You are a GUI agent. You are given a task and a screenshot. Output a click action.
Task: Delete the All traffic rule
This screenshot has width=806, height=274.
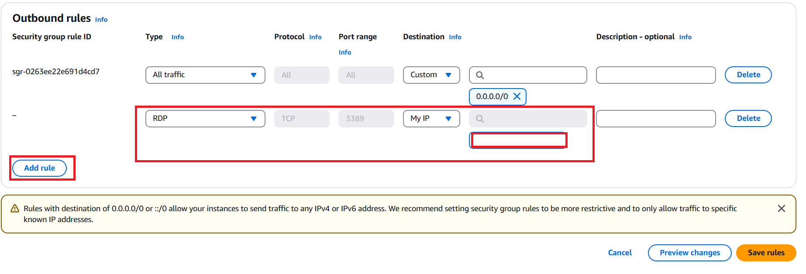pyautogui.click(x=748, y=75)
